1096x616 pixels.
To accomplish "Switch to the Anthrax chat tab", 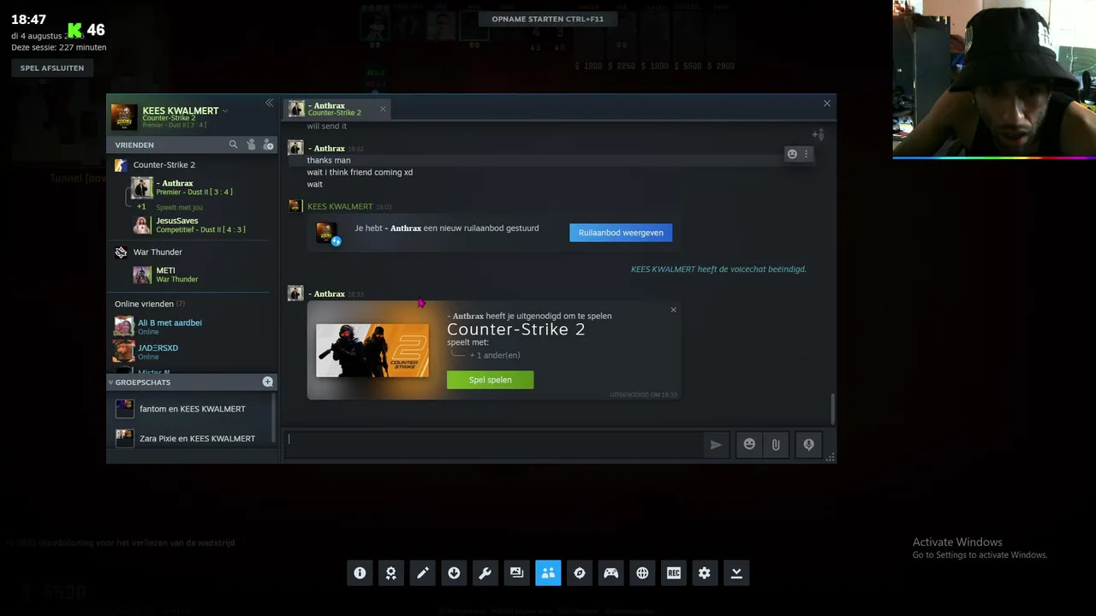I will [335, 109].
